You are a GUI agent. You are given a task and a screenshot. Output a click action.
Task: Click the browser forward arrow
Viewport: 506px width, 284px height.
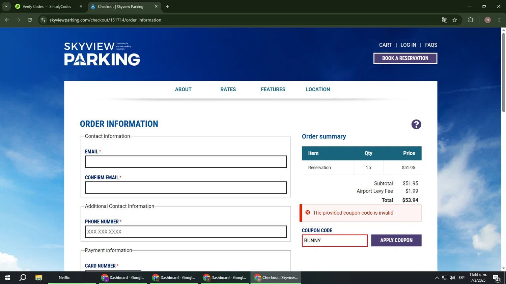(x=18, y=20)
